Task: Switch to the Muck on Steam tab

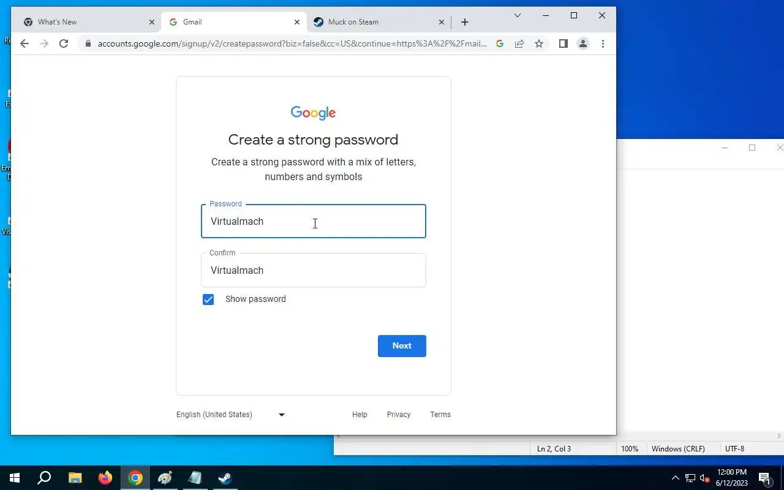Action: (x=379, y=22)
